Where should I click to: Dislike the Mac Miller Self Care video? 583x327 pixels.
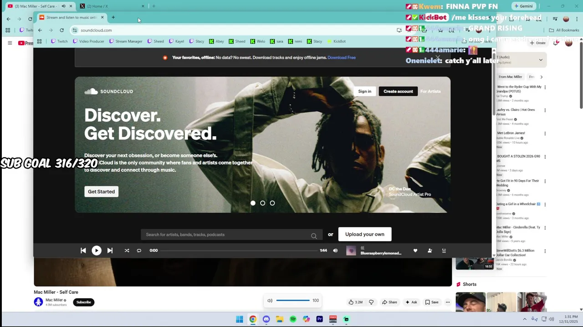click(x=371, y=302)
